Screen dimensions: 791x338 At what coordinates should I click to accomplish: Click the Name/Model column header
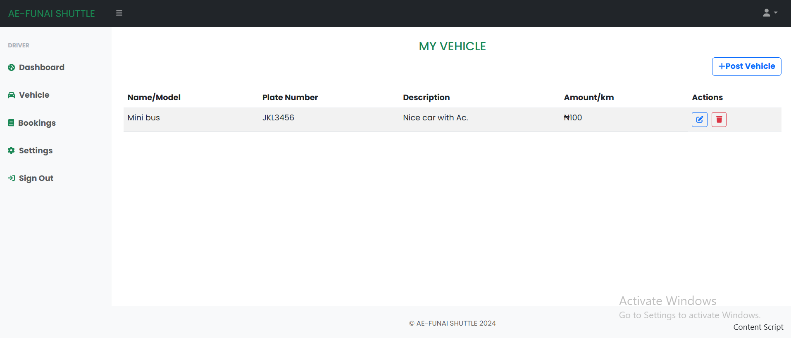154,98
